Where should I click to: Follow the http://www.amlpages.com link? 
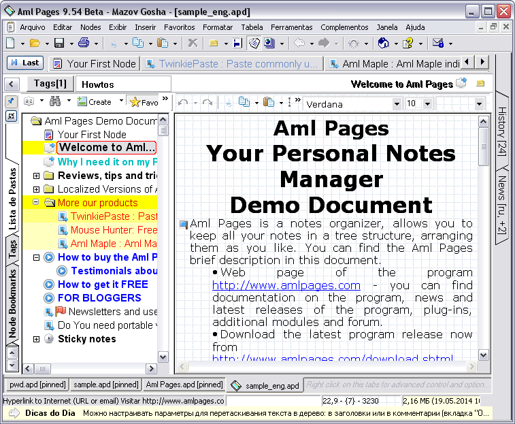[x=286, y=285]
